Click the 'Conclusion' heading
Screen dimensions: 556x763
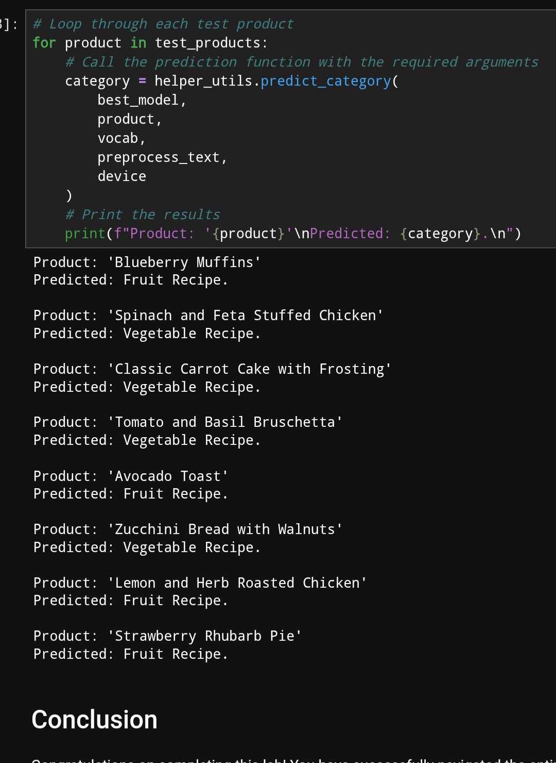coord(95,720)
